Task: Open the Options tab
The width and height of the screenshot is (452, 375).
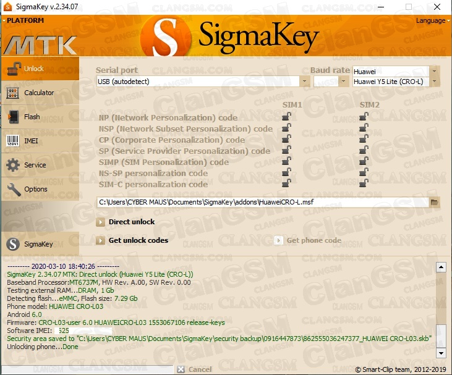Action: pyautogui.click(x=40, y=189)
